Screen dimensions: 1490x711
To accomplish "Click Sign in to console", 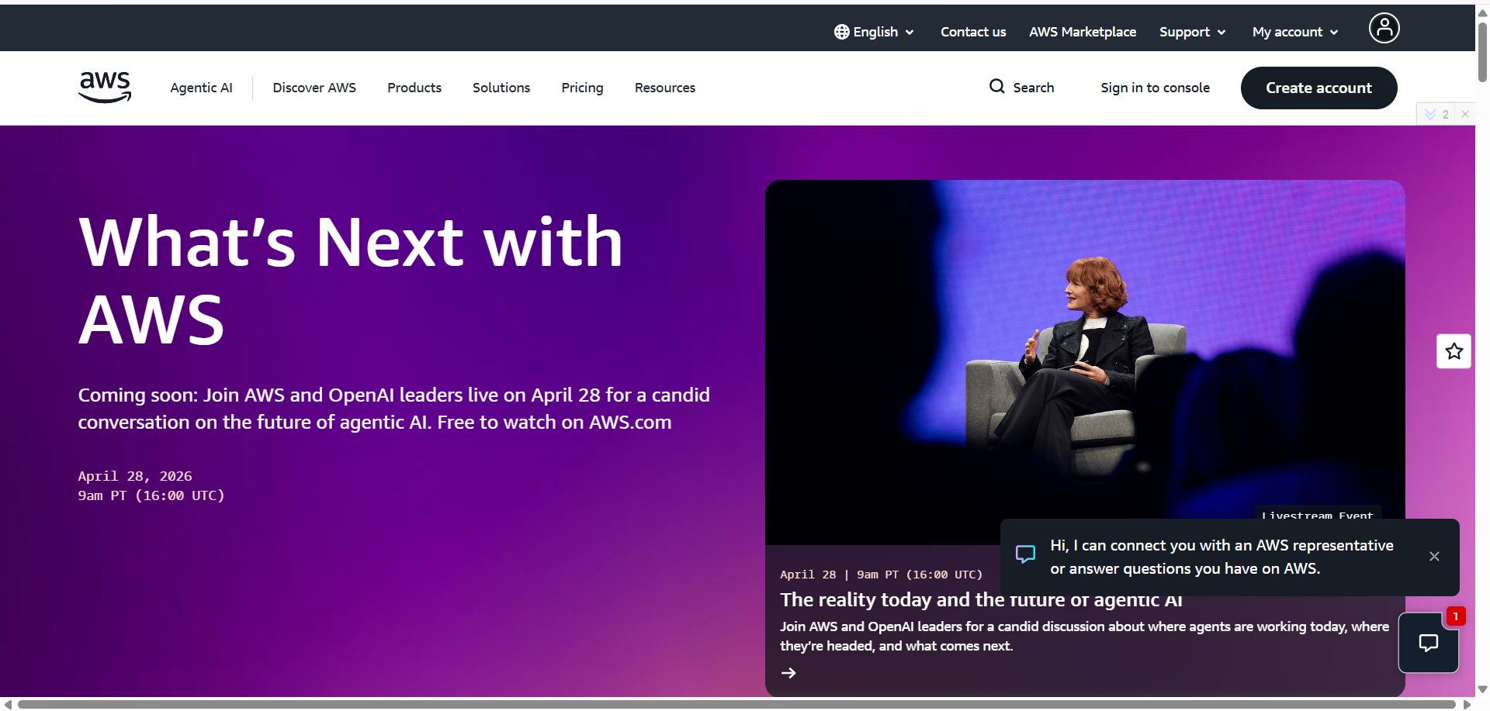I will click(1155, 88).
